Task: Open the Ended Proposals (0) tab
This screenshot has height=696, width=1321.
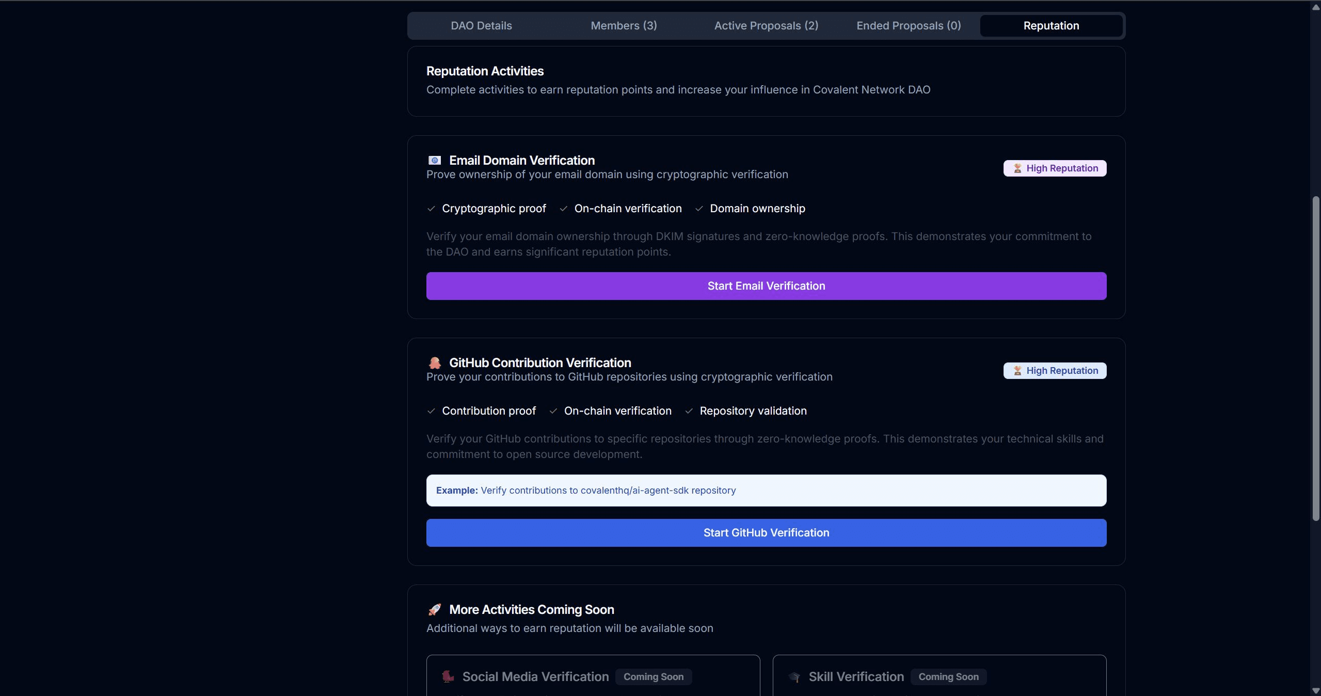Action: coord(909,26)
